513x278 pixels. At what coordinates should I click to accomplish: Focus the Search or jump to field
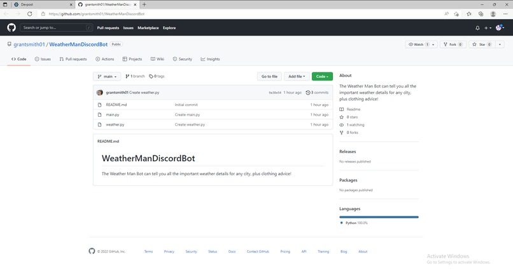(56, 28)
